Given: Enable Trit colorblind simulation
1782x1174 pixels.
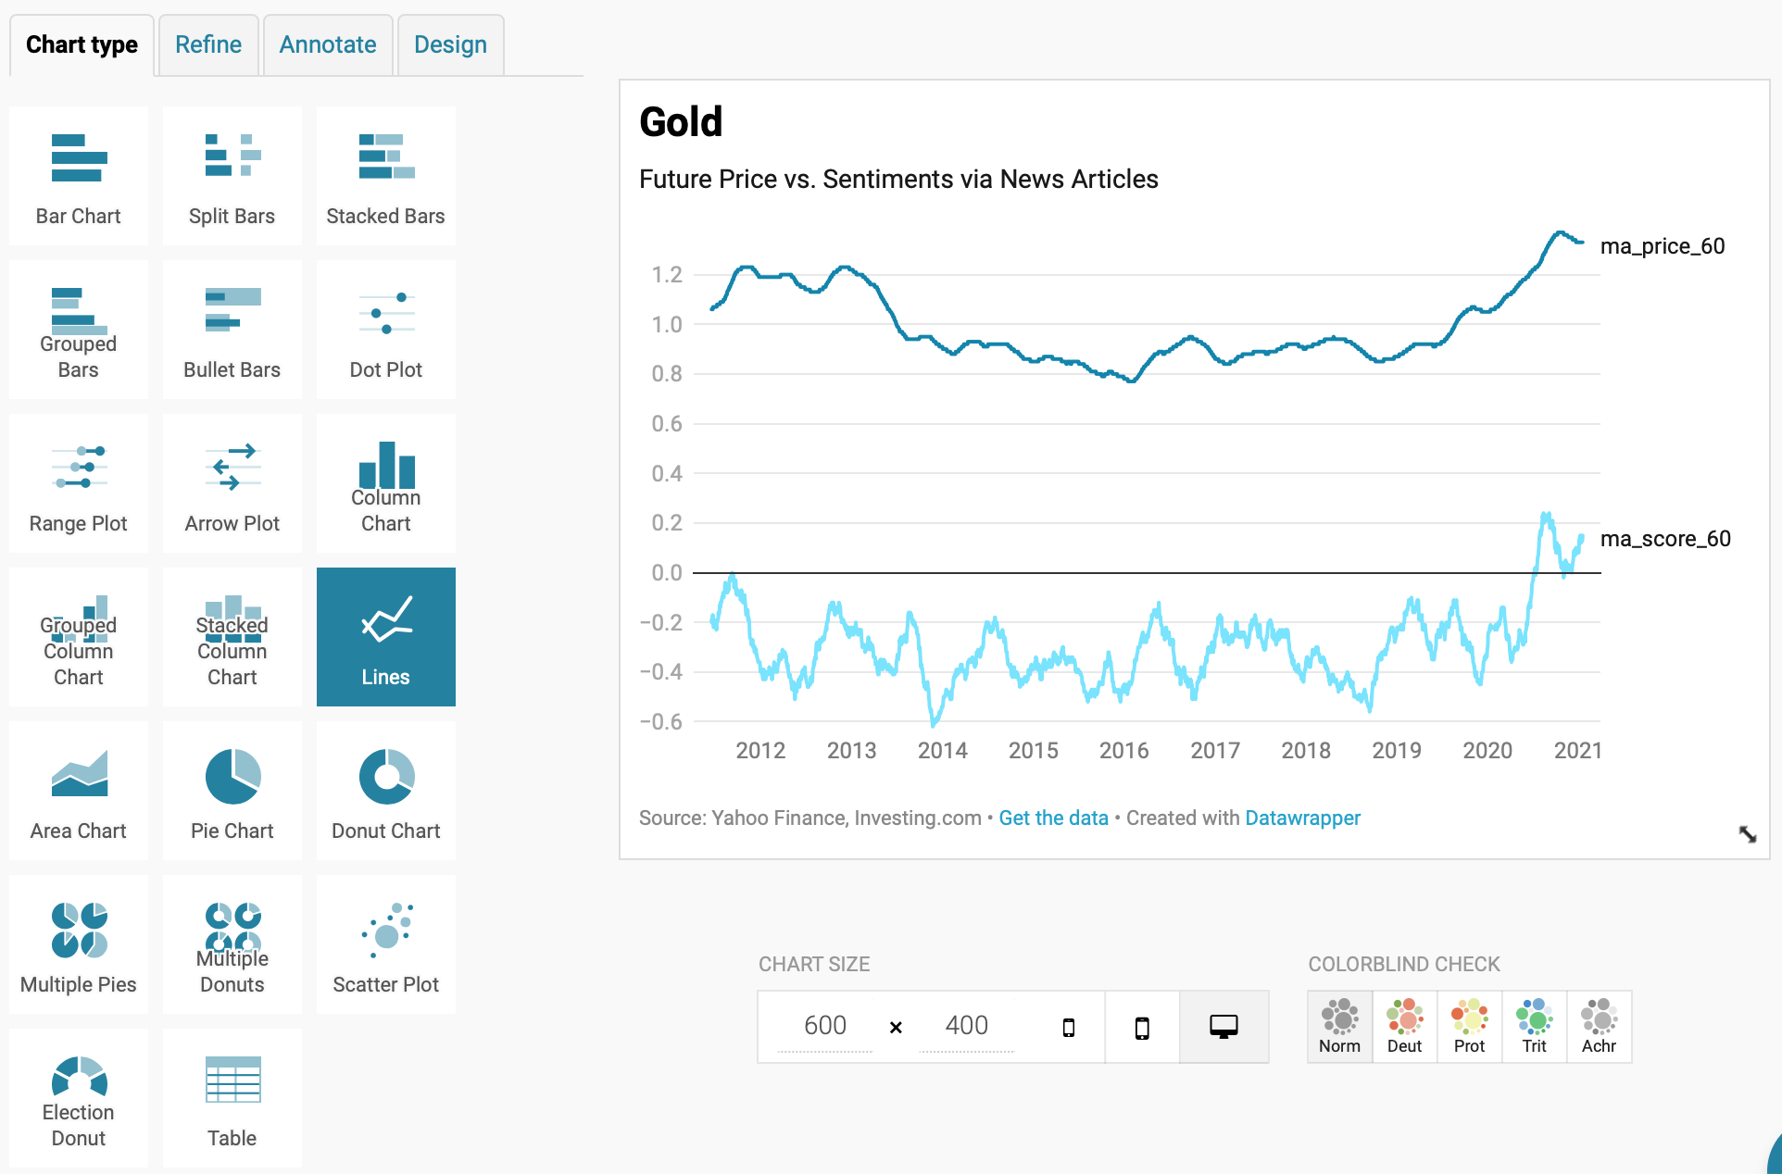Looking at the screenshot, I should 1534,1027.
